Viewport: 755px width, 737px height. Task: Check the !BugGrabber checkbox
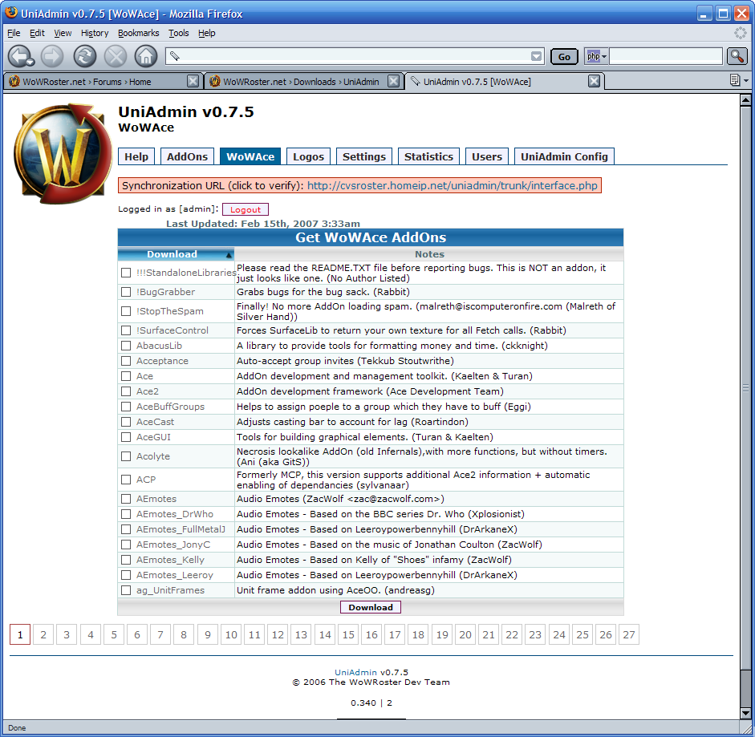126,292
